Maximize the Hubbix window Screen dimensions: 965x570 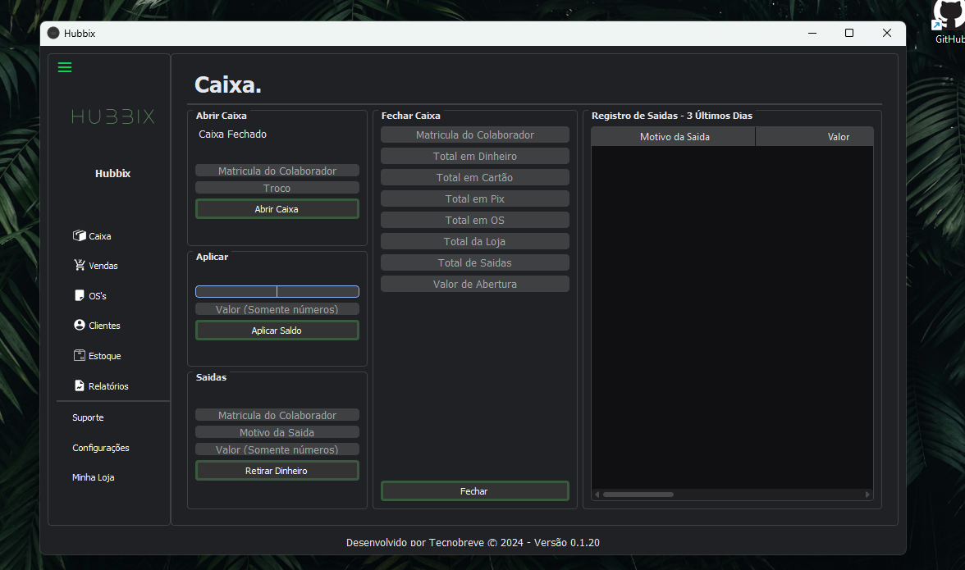click(x=849, y=33)
